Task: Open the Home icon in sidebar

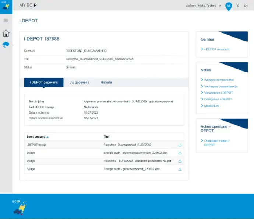Action: coord(6,33)
